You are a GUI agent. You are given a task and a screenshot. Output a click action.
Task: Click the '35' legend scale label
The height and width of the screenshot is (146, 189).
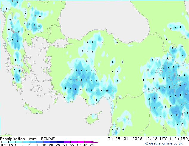(72, 145)
